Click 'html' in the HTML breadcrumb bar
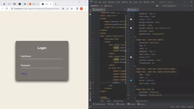 point(102,101)
